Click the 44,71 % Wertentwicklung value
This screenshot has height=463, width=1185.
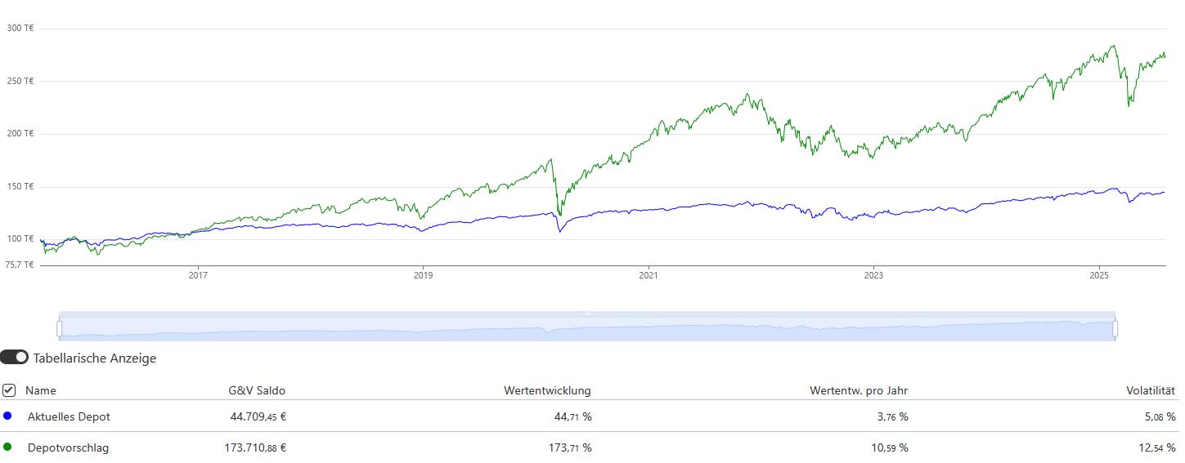click(x=572, y=416)
